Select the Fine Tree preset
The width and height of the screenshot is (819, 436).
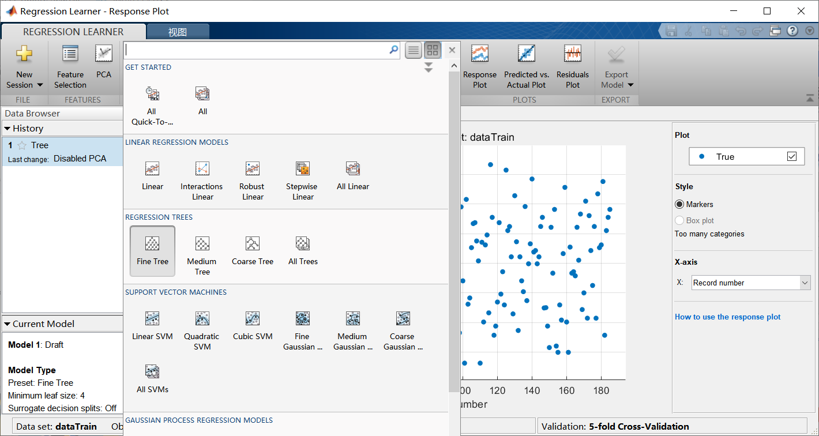pyautogui.click(x=152, y=251)
